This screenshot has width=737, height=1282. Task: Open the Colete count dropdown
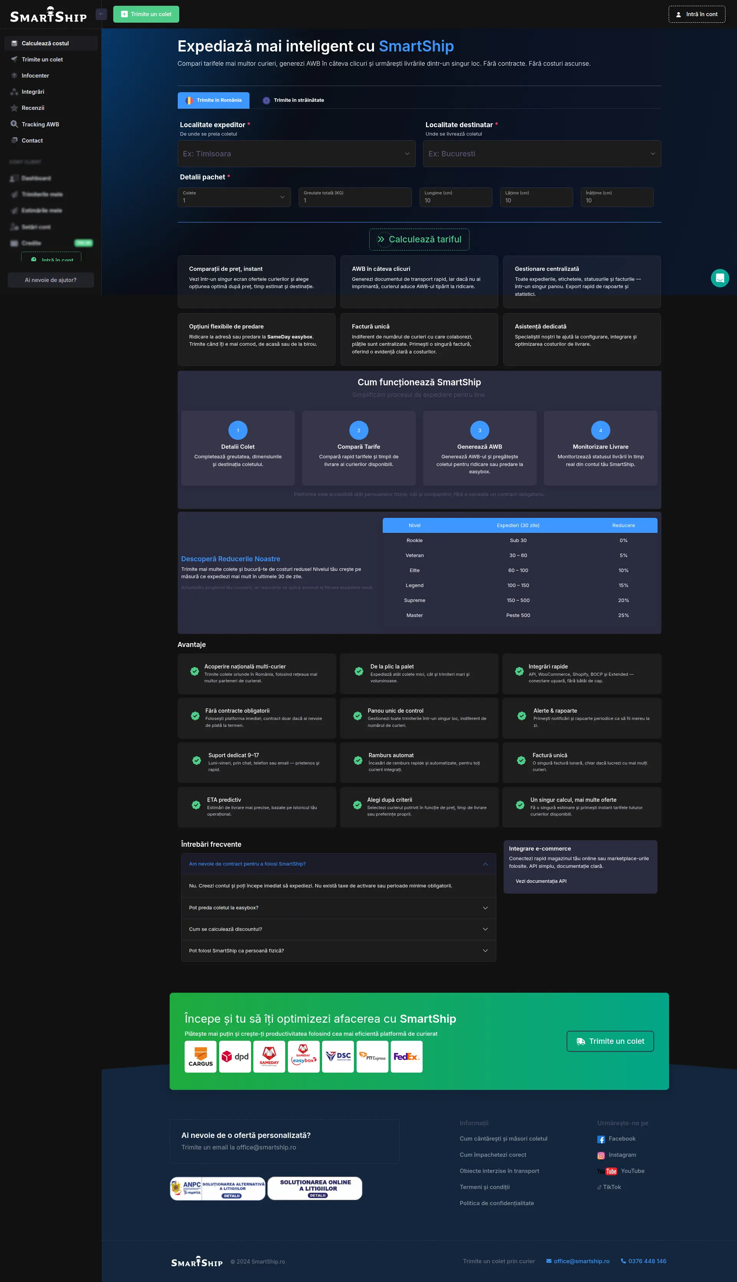pos(234,197)
